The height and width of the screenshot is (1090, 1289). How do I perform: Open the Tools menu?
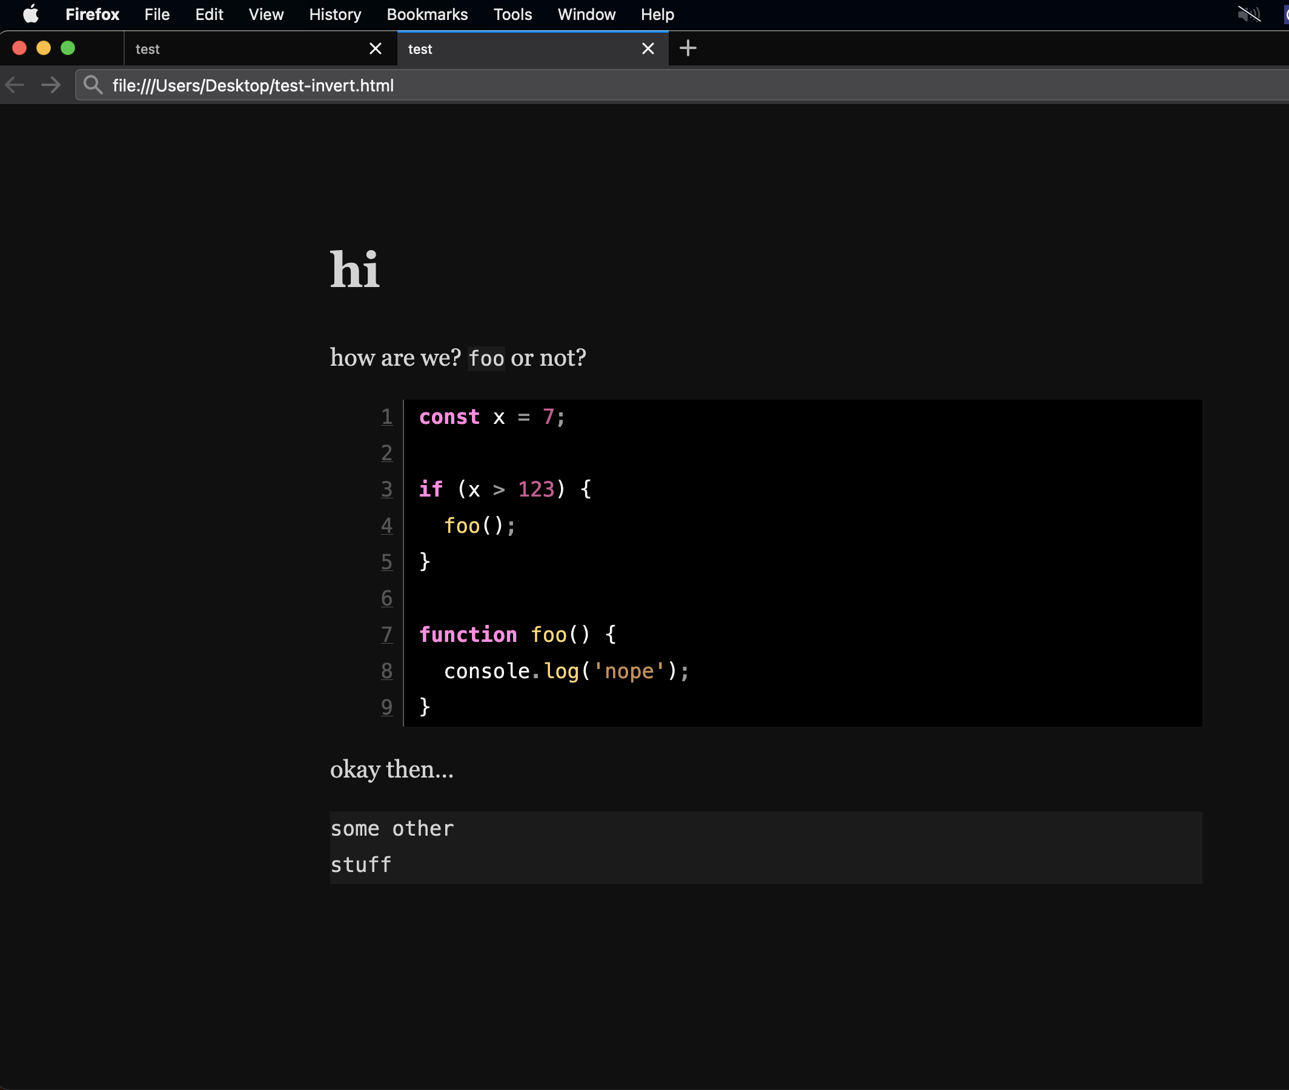coord(512,14)
